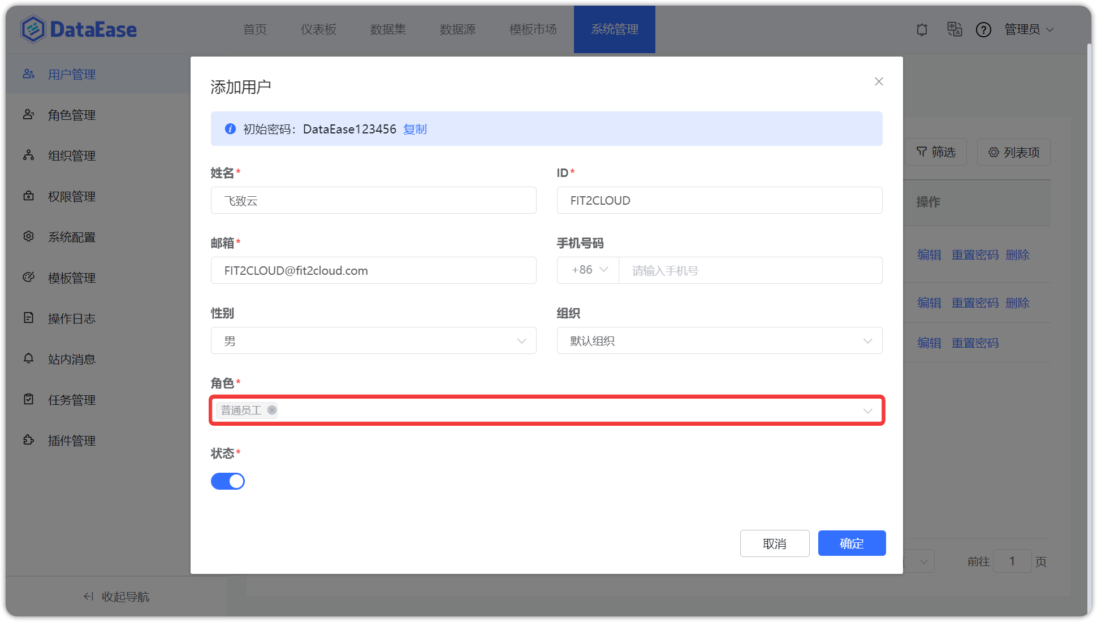The height and width of the screenshot is (622, 1097).
Task: Open the 模板市场 tab
Action: pyautogui.click(x=533, y=29)
